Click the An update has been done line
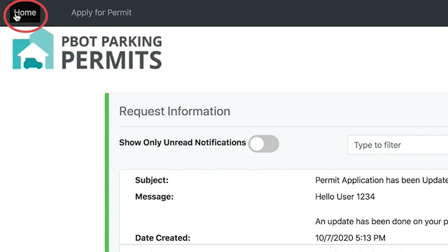The image size is (448, 252). click(381, 221)
